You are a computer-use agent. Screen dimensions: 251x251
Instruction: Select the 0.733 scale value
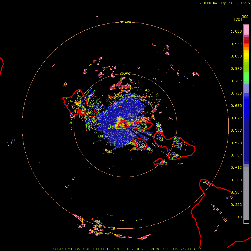click(x=236, y=93)
